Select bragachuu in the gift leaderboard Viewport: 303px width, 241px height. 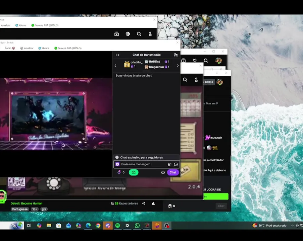coord(157,67)
